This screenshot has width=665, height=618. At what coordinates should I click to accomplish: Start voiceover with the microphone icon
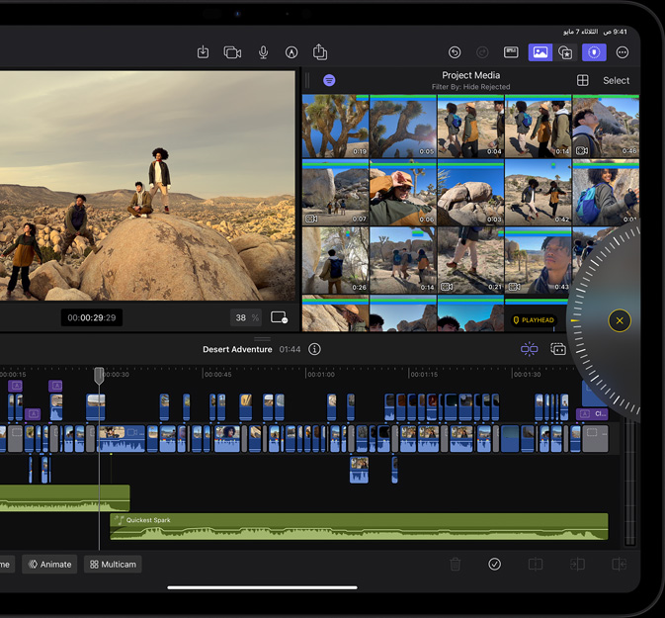(263, 52)
